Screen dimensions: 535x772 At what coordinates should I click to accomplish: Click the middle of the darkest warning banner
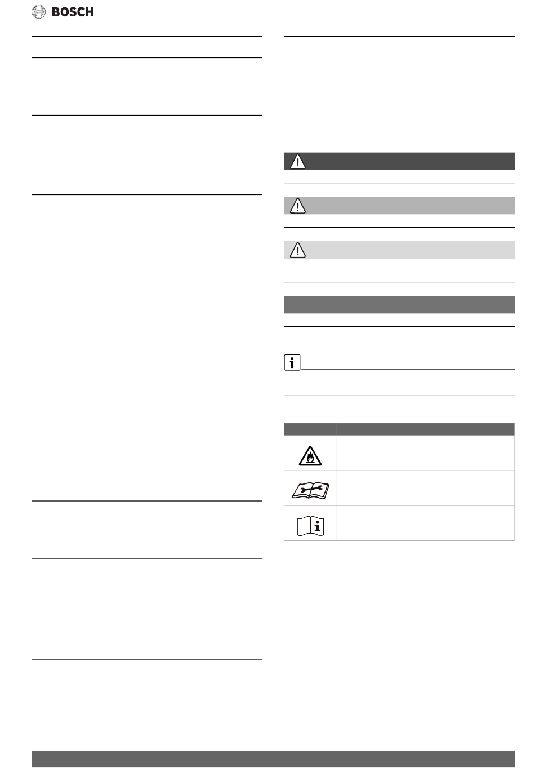tap(399, 162)
